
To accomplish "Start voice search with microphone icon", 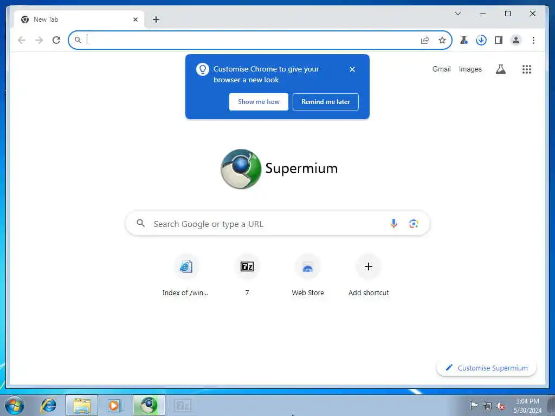I will click(x=393, y=224).
